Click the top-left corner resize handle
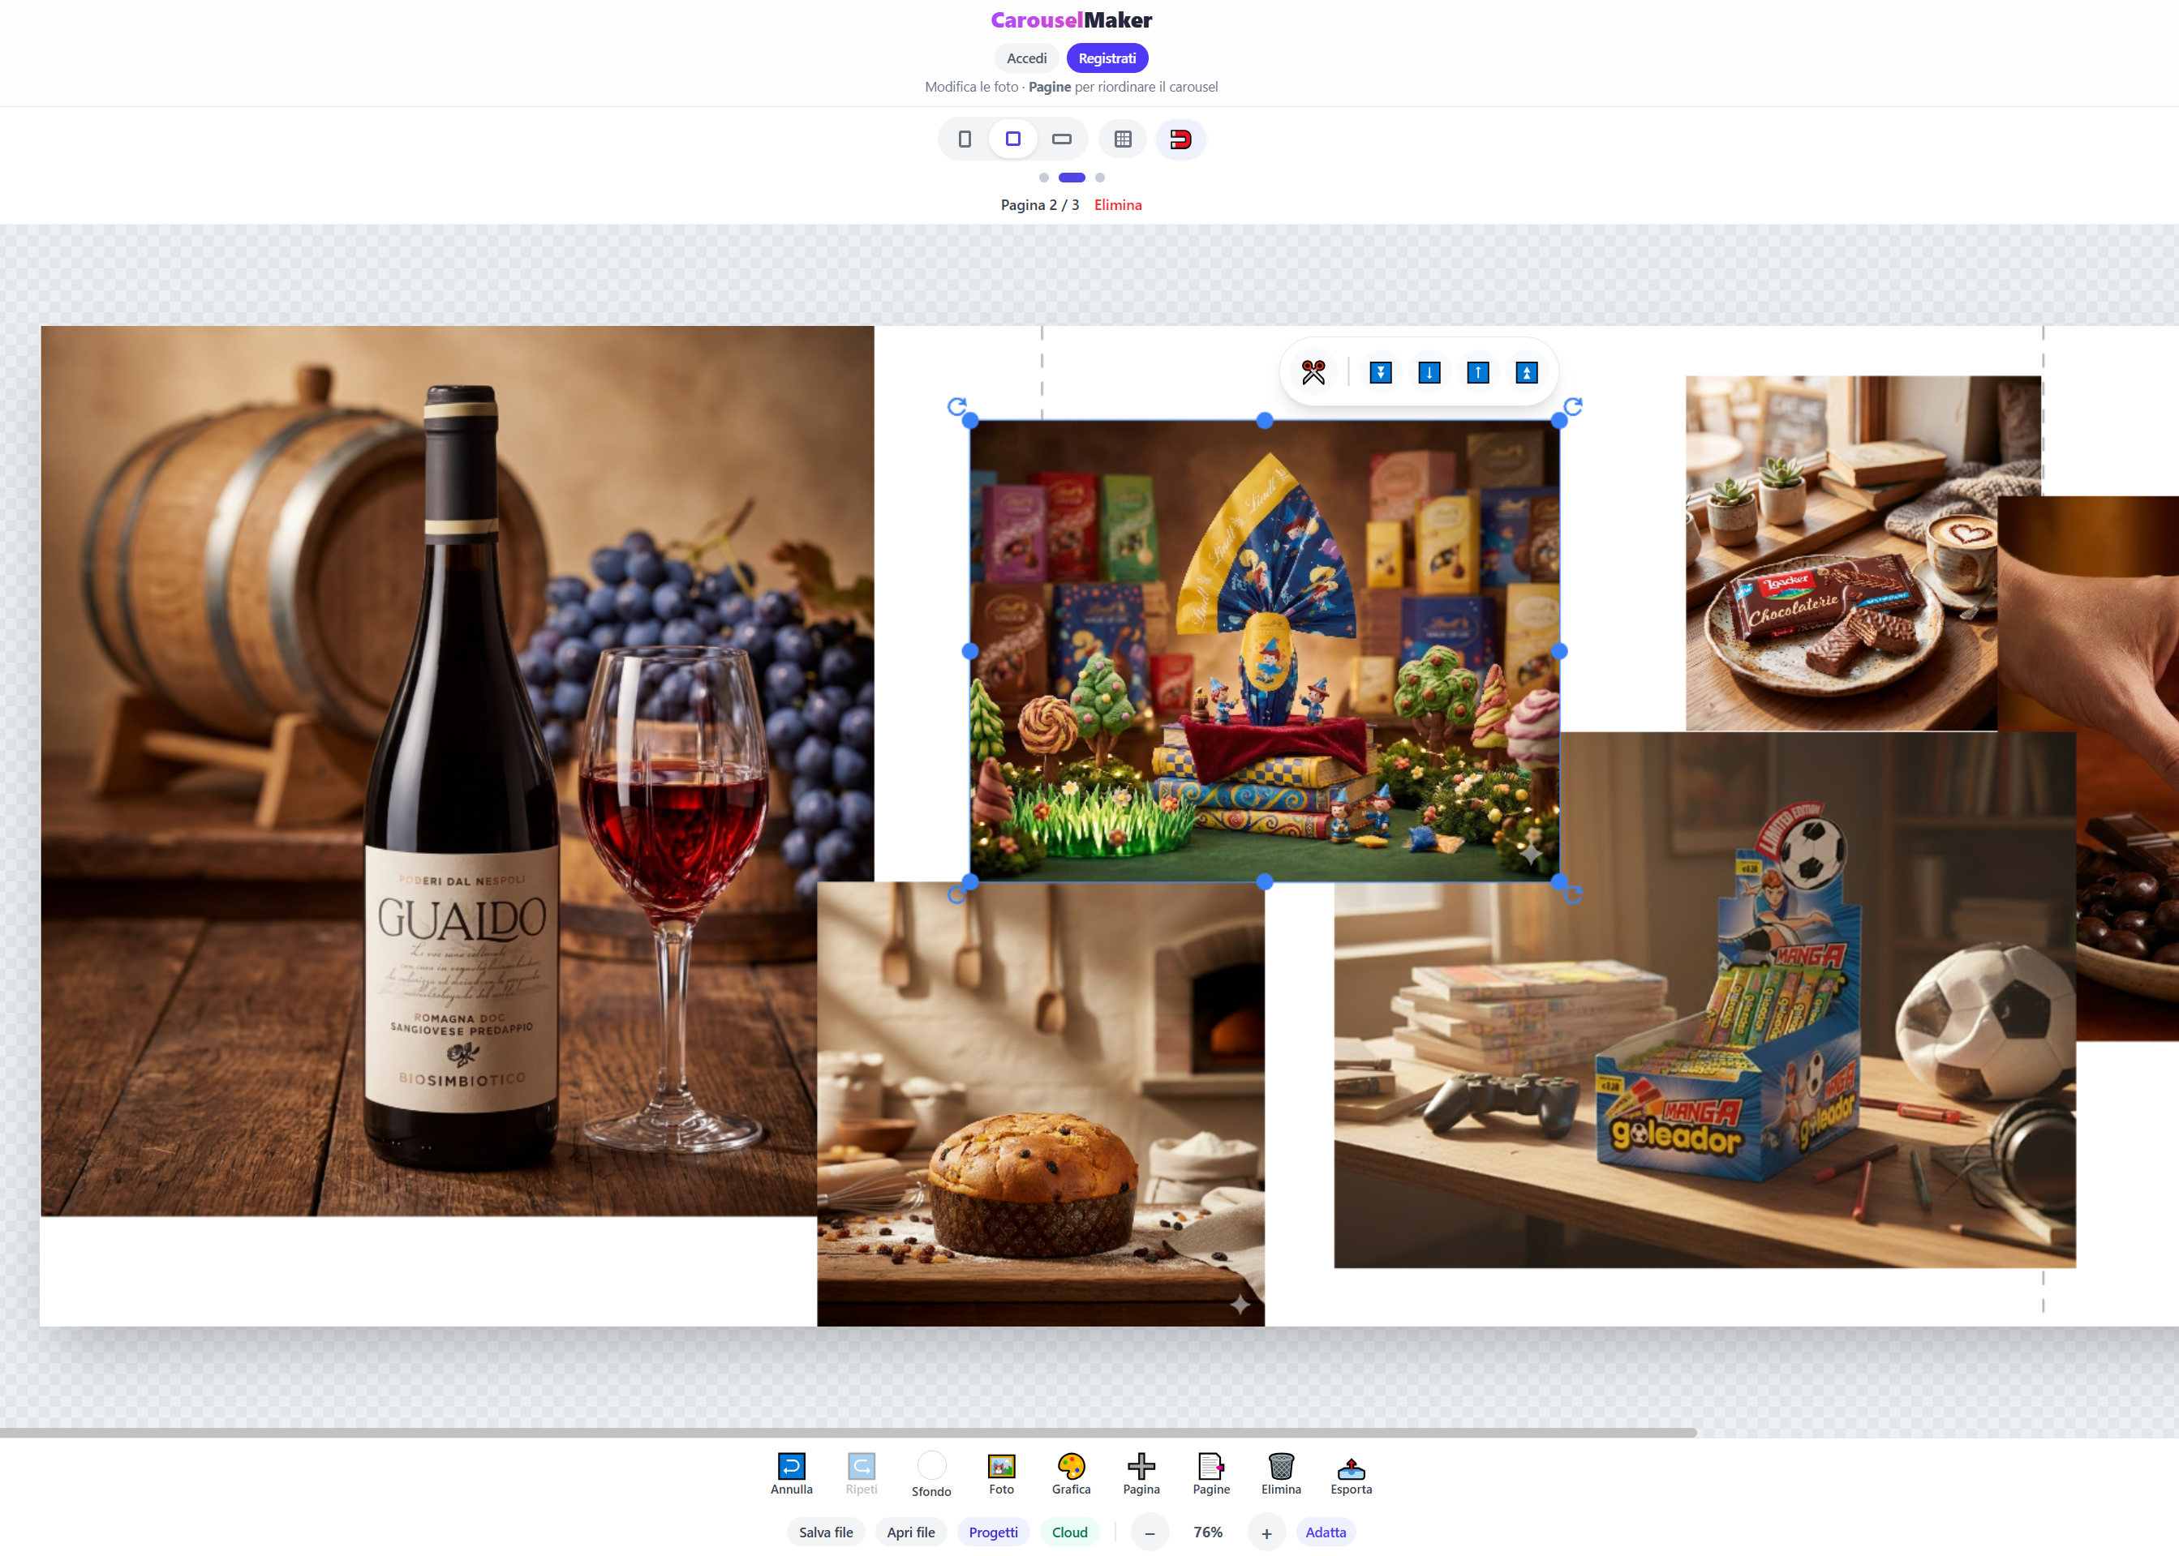Image resolution: width=2179 pixels, height=1556 pixels. (970, 421)
